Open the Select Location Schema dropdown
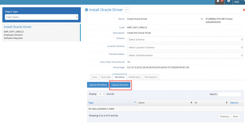Screen dimensions: 245x125 tap(185, 47)
